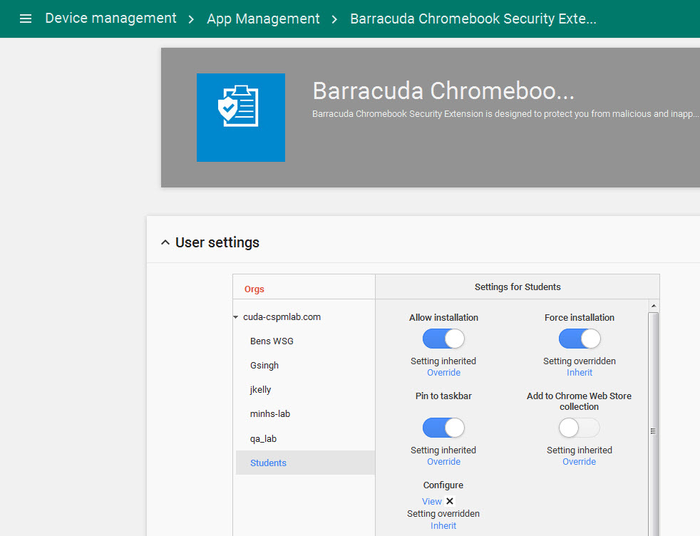Viewport: 700px width, 536px height.
Task: Click Barracuda Chromebook Security Extension breadcrumb
Action: 473,19
